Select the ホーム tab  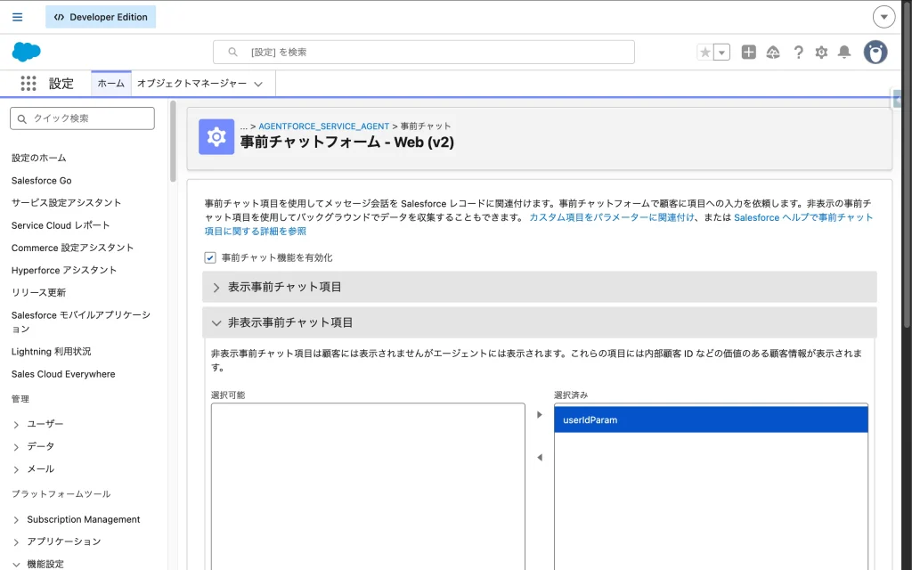110,84
